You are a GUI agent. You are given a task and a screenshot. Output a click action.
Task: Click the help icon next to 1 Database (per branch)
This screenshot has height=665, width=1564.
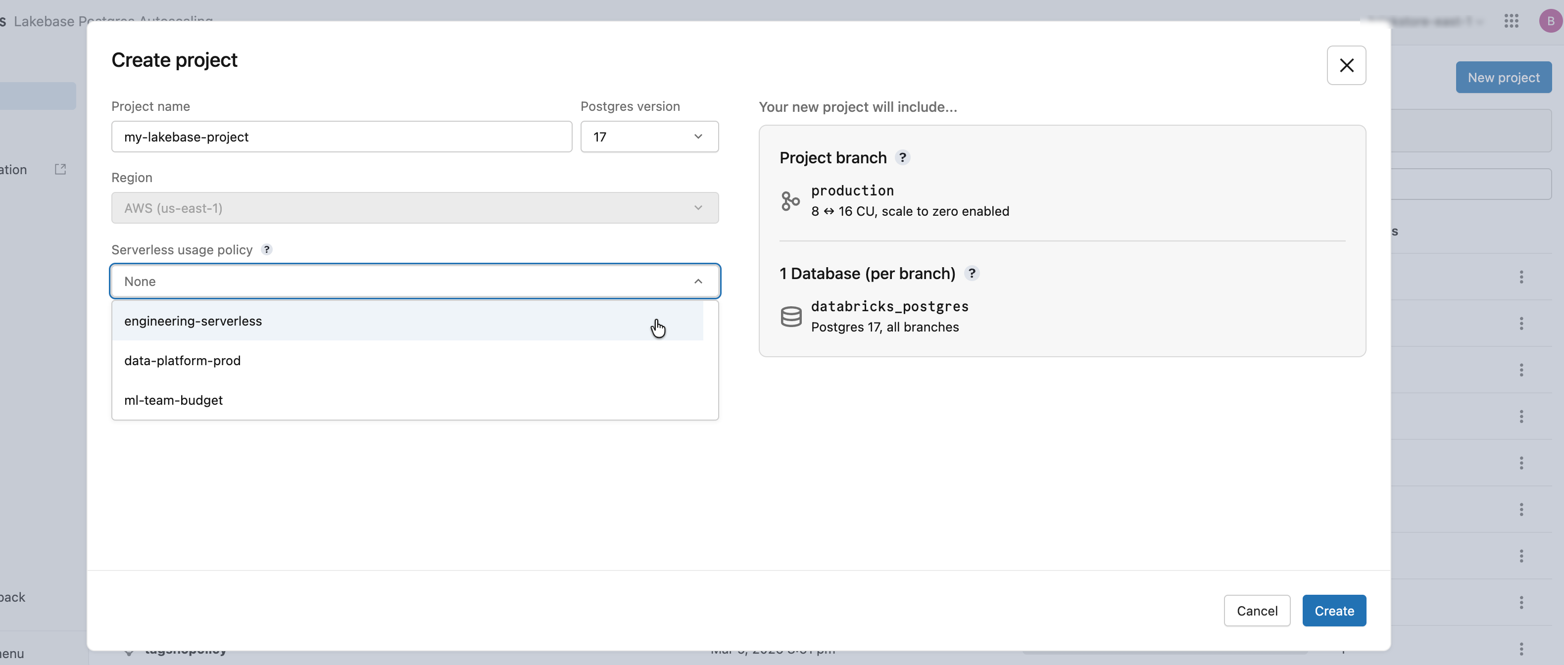tap(972, 274)
